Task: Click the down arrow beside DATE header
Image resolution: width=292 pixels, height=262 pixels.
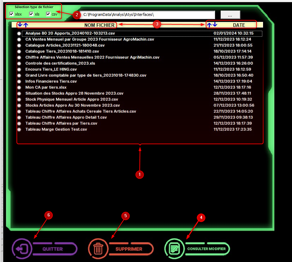Action: pyautogui.click(x=215, y=25)
